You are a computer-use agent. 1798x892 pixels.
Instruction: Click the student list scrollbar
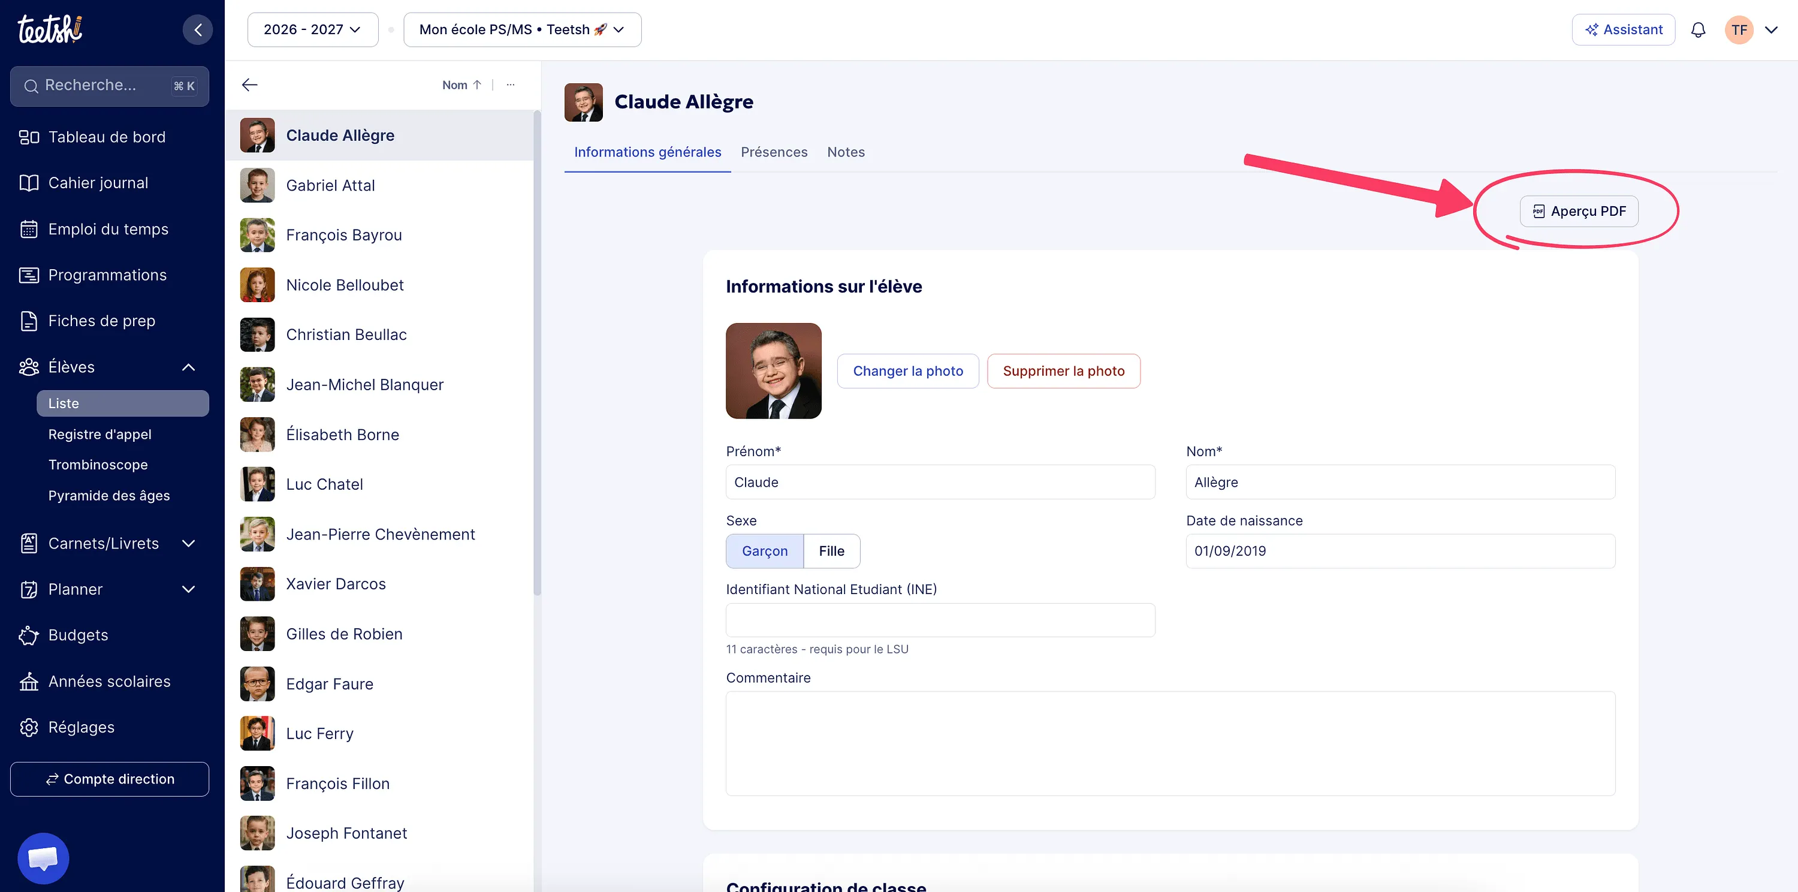point(537,352)
